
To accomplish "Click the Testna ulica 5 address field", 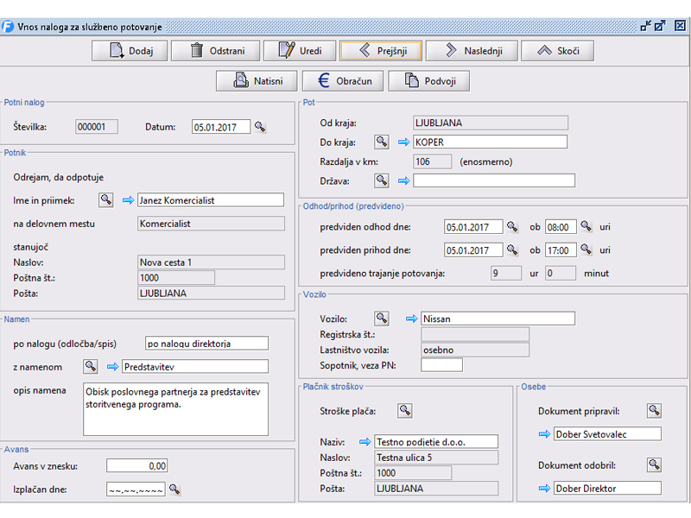I will click(436, 458).
